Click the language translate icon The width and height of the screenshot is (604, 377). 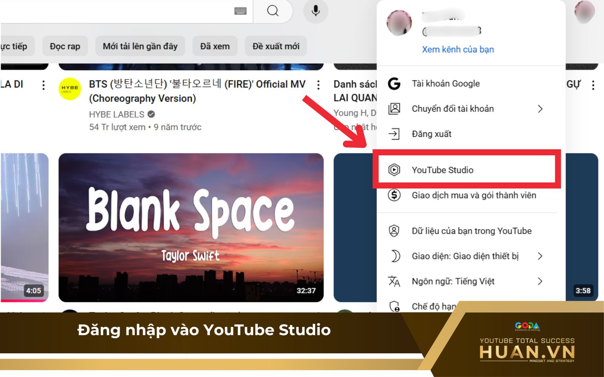click(x=394, y=281)
